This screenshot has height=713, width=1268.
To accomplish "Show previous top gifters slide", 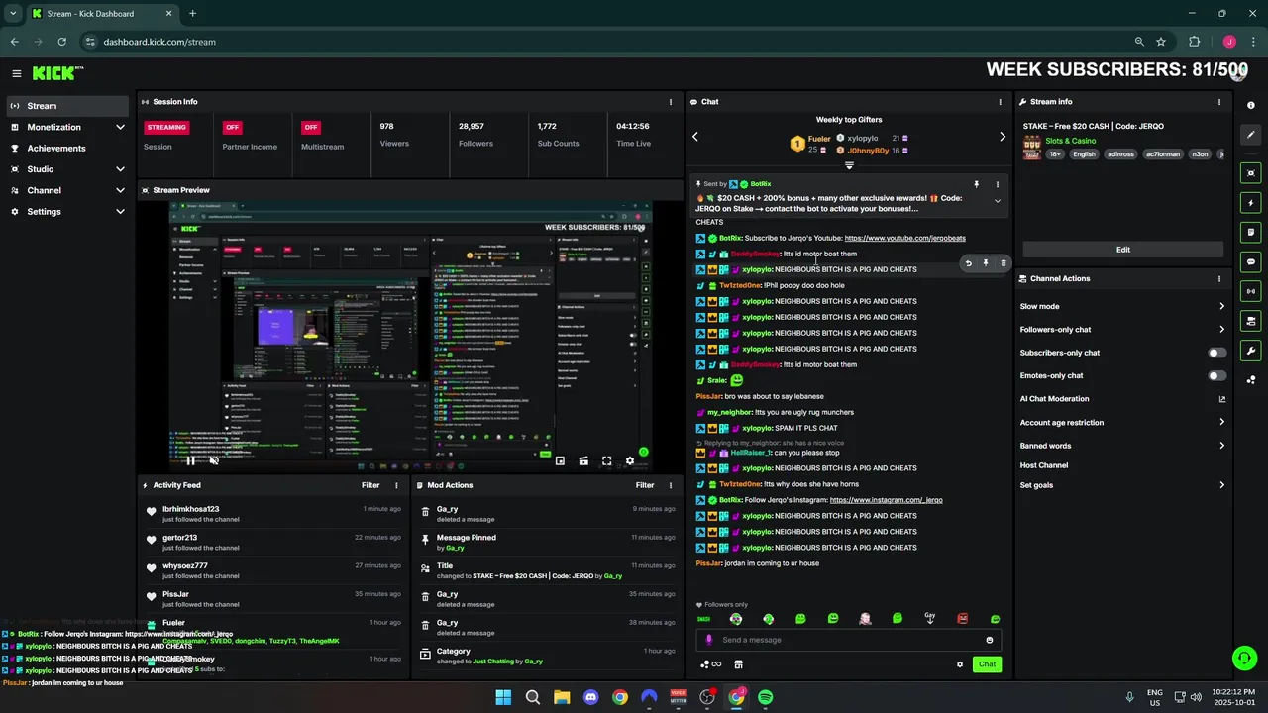I will point(695,137).
